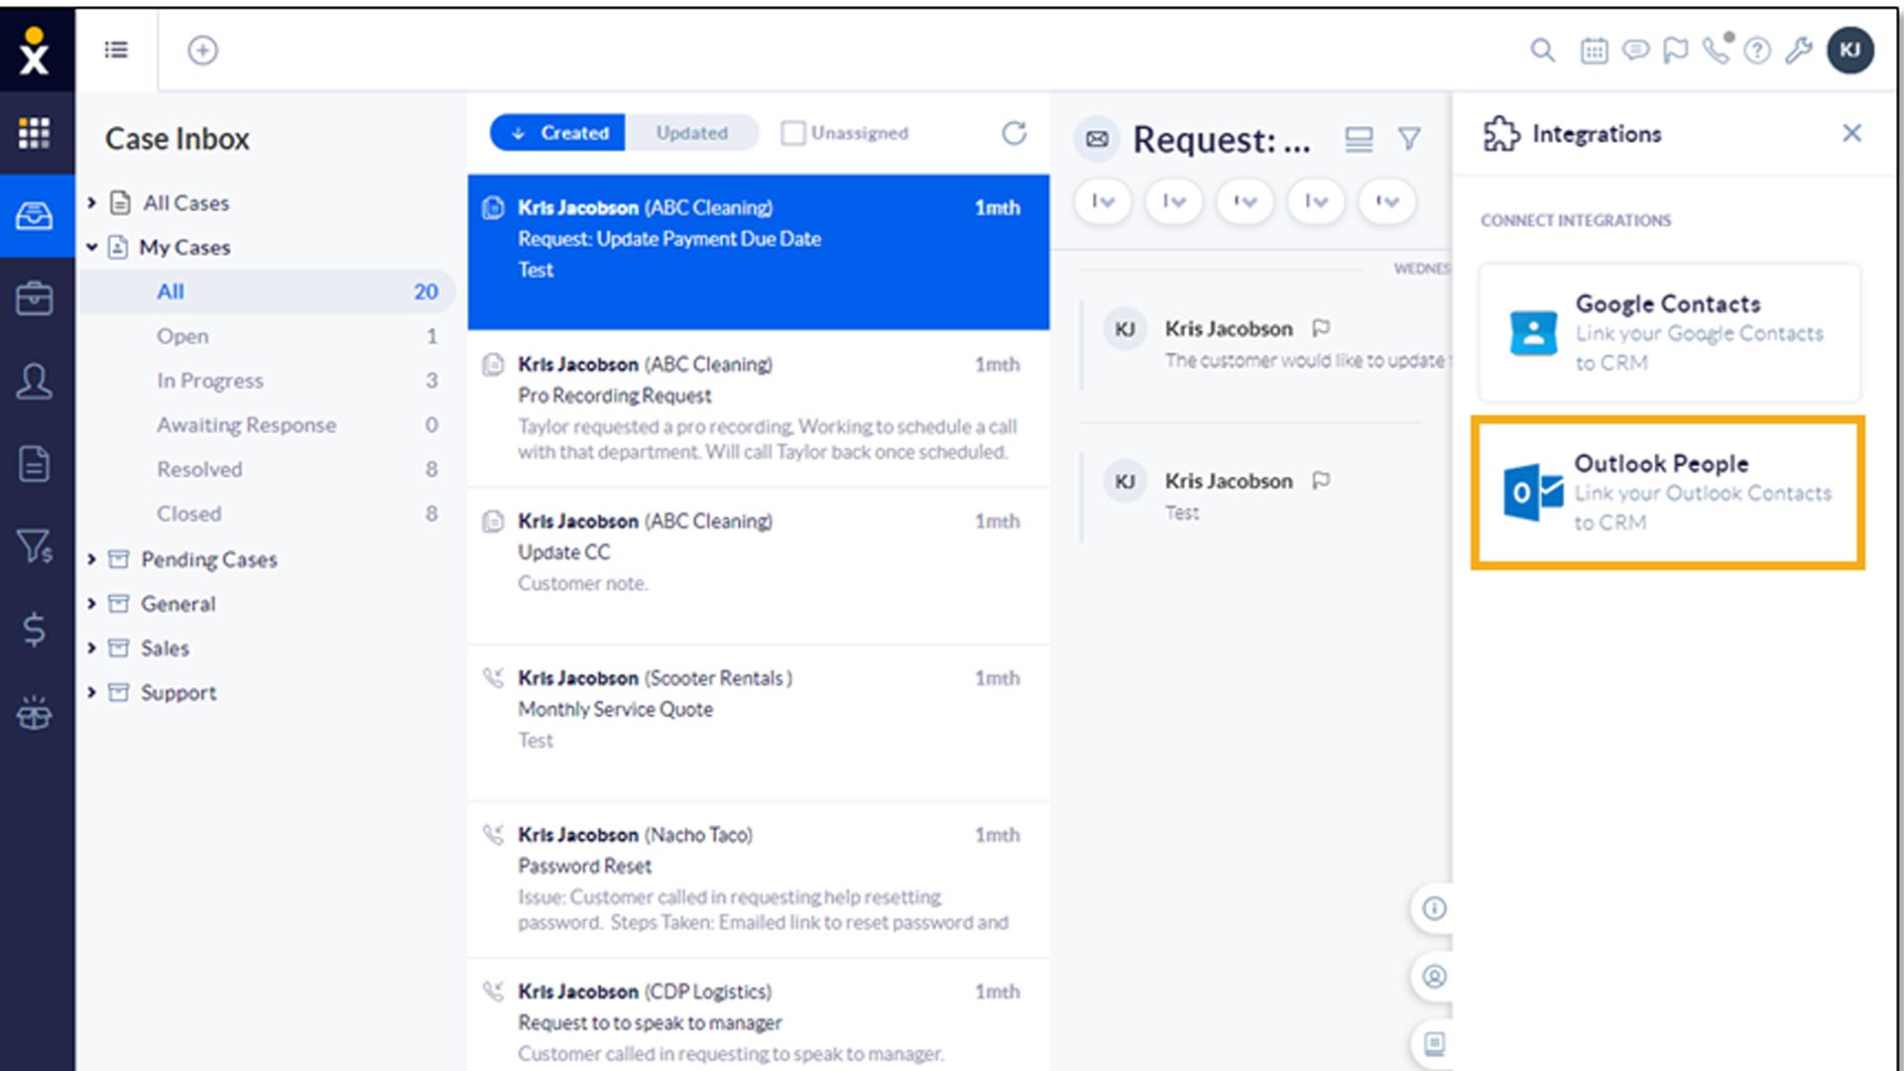The height and width of the screenshot is (1071, 1904).
Task: Expand All Cases tree node
Action: pyautogui.click(x=91, y=202)
